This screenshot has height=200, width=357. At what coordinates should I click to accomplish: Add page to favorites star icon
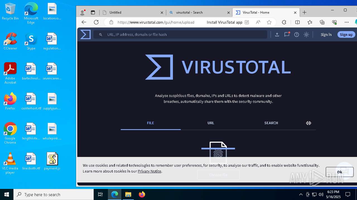pyautogui.click(x=269, y=22)
